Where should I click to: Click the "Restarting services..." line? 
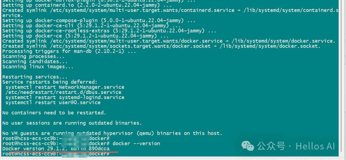[35, 77]
